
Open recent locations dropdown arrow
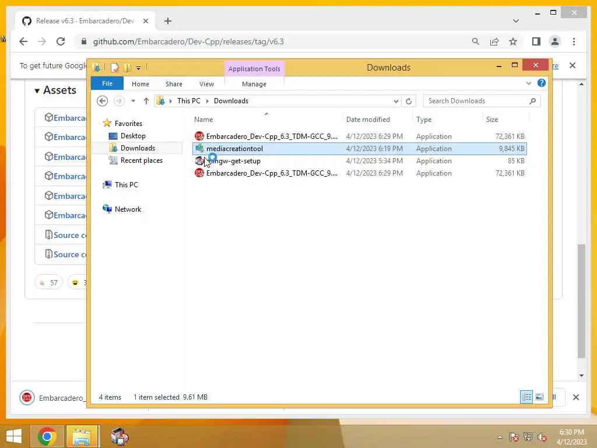(133, 101)
